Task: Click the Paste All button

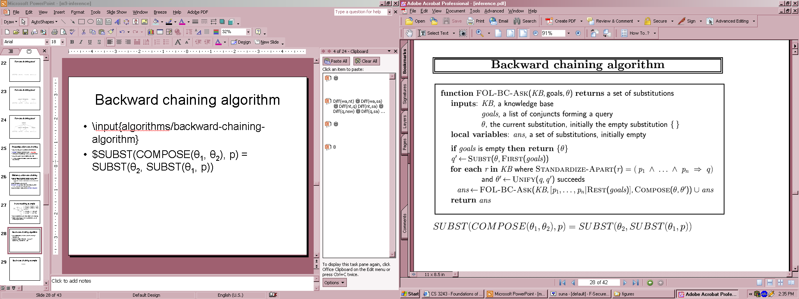Action: 336,61
